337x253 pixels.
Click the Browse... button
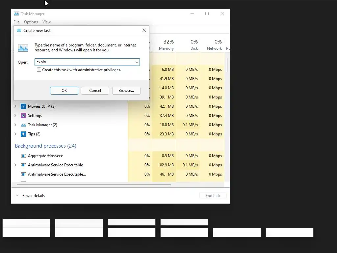pos(126,91)
